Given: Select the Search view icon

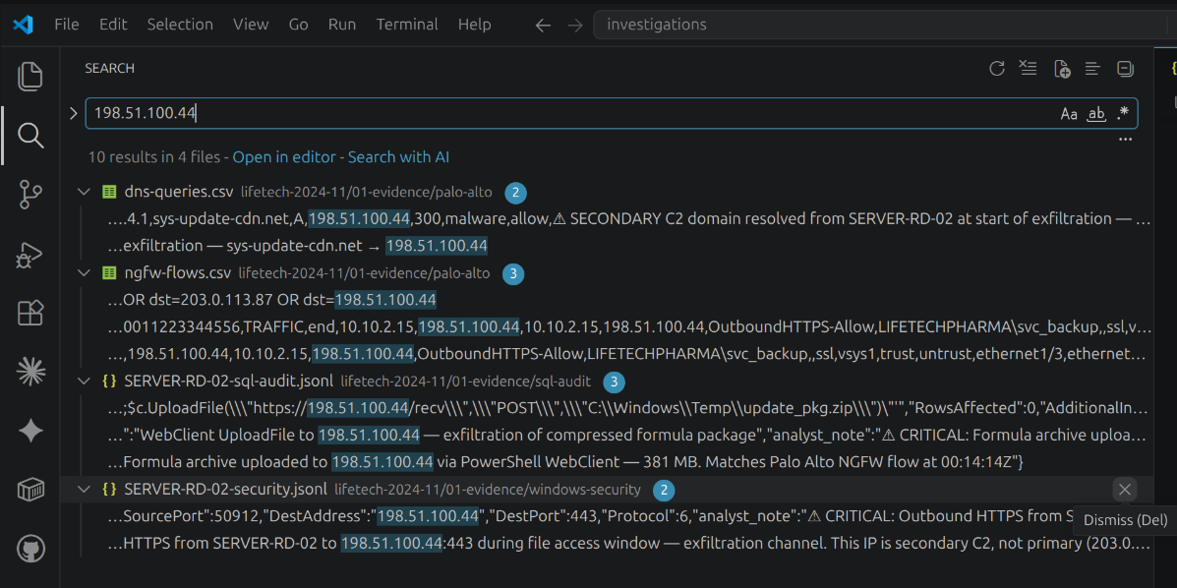Looking at the screenshot, I should tap(30, 136).
